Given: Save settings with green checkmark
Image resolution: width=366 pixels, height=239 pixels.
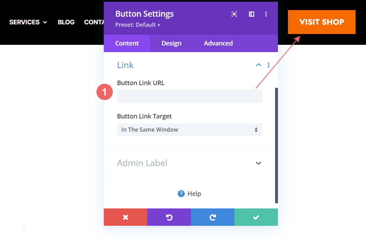Looking at the screenshot, I should point(256,217).
